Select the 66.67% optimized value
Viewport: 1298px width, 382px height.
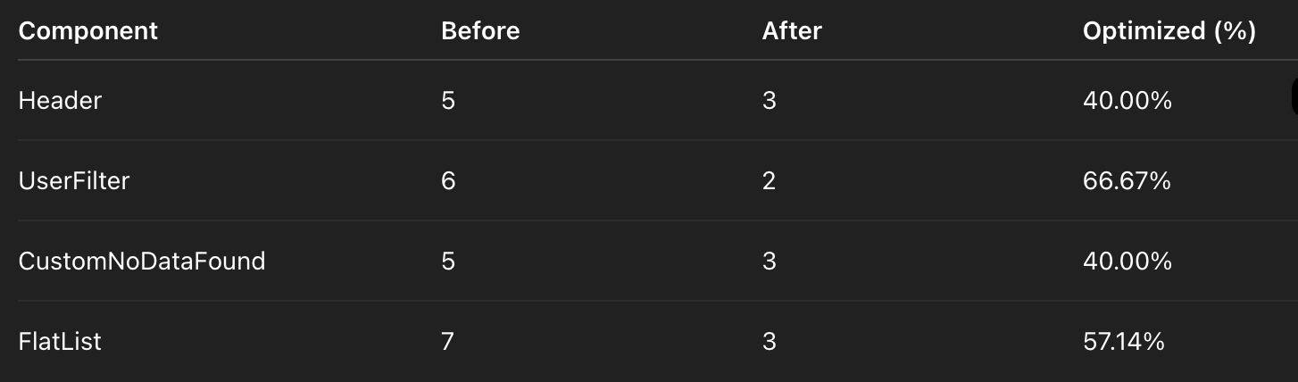1126,181
